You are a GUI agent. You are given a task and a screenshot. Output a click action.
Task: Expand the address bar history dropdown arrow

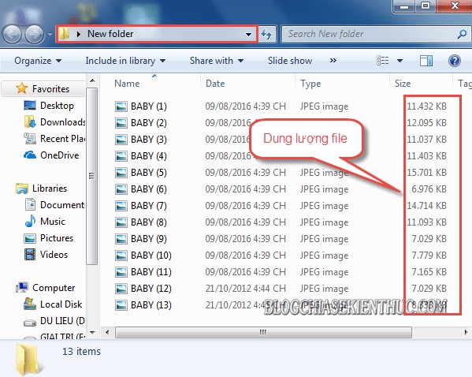(249, 35)
